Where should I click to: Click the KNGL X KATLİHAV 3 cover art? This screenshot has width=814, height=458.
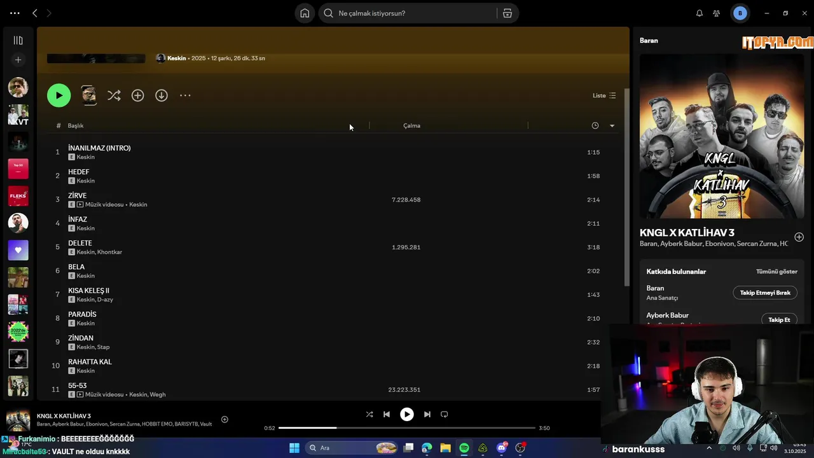(x=722, y=136)
